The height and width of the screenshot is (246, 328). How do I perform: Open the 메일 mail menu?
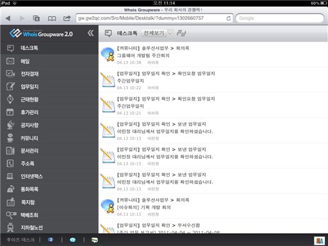[49, 61]
